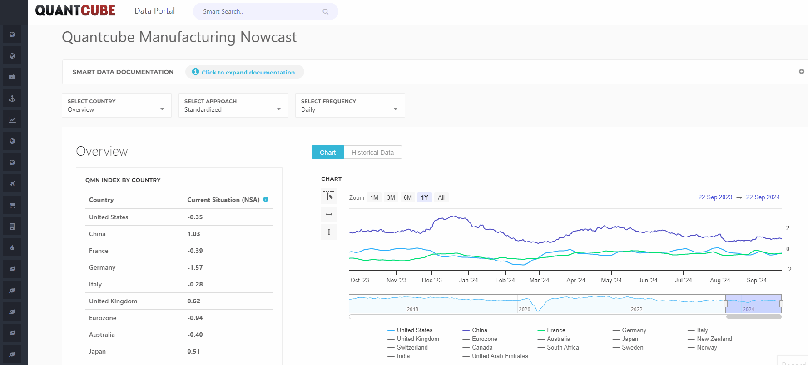This screenshot has width=808, height=365.
Task: Open the topmost globe icon in sidebar
Action: [x=12, y=35]
